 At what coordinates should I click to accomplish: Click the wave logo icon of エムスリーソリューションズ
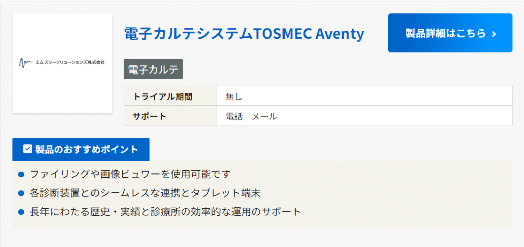[x=25, y=62]
